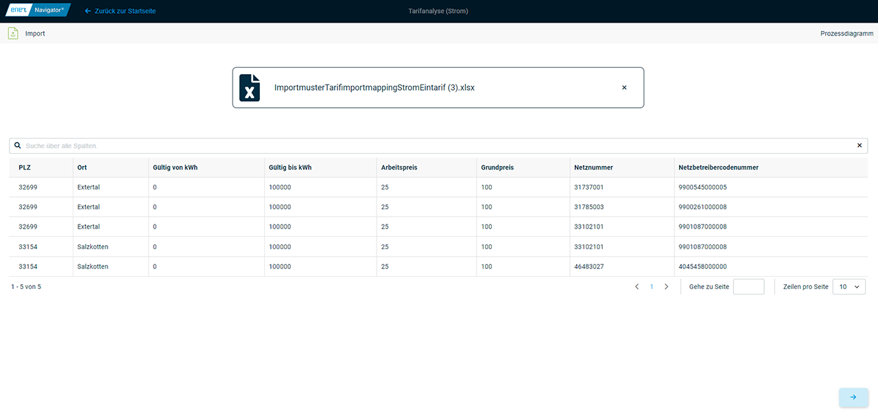Open the Zeilen pro Seite dropdown
The image size is (878, 416).
point(849,287)
